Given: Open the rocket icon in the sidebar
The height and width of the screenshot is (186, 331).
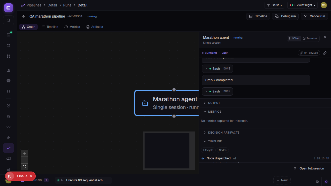Looking at the screenshot, I should tap(9, 137).
